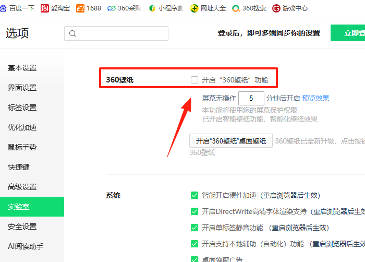Screen dimensions: 365x262
Task: Go to 界面设置 section
Action: (x=32, y=88)
